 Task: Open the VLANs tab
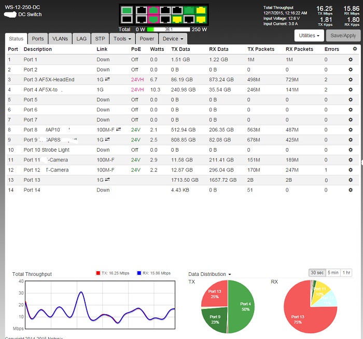click(60, 39)
